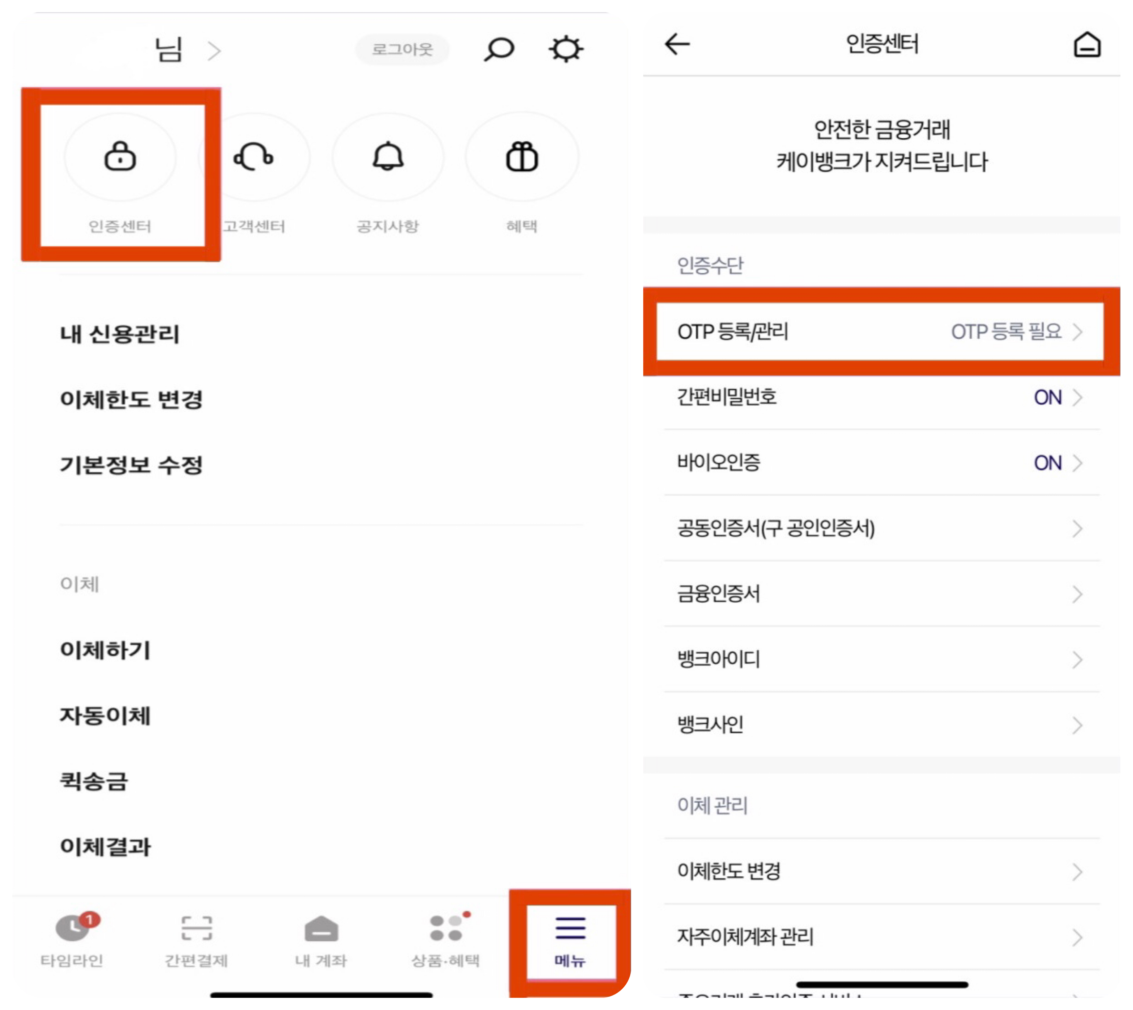
Task: Open 이체한도 변경 in left menu
Action: 132,400
